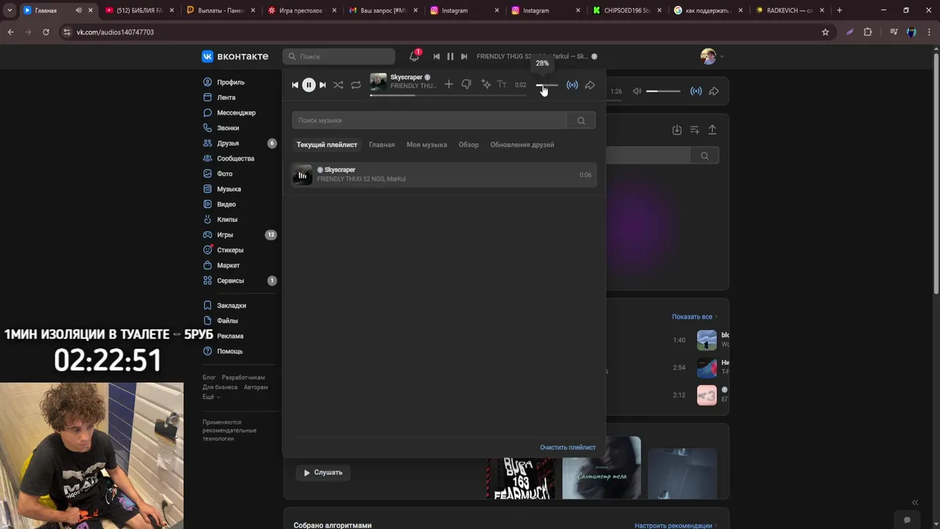This screenshot has width=940, height=529.
Task: Click the Skyscraper album cover in player
Action: pyautogui.click(x=378, y=82)
